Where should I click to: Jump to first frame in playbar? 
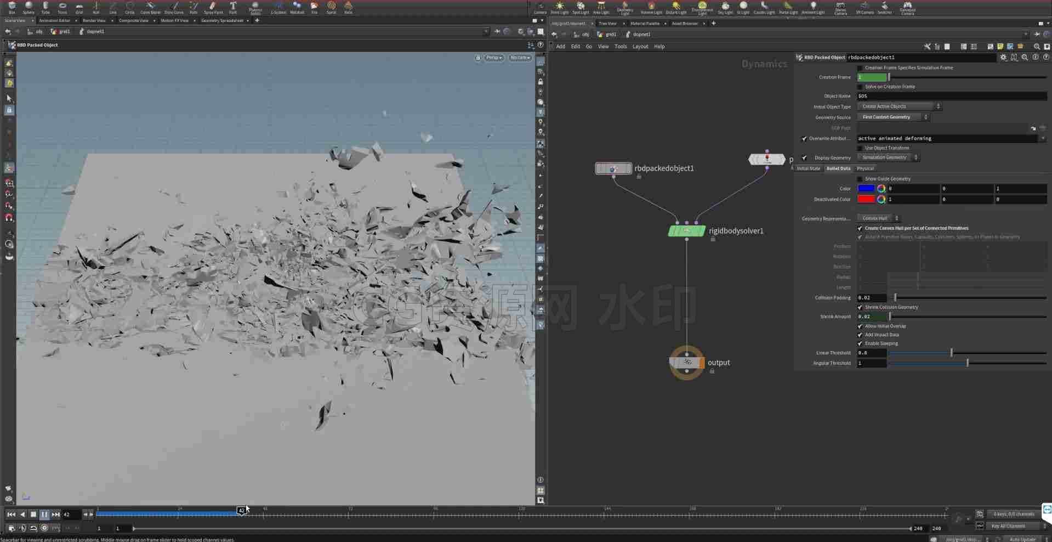pyautogui.click(x=11, y=514)
